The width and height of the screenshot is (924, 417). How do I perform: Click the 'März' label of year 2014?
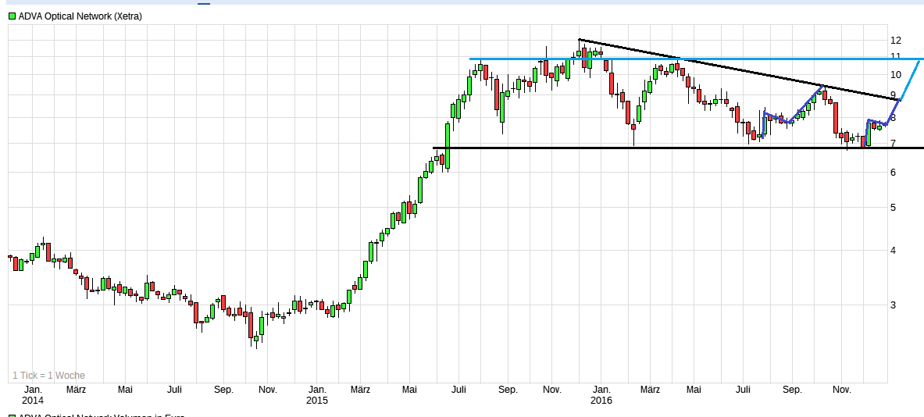click(x=76, y=390)
